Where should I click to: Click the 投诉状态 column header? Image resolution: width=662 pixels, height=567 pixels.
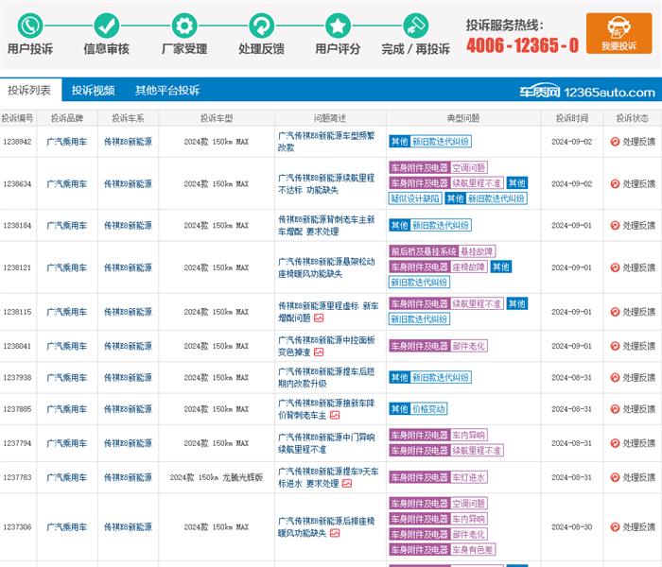[633, 118]
